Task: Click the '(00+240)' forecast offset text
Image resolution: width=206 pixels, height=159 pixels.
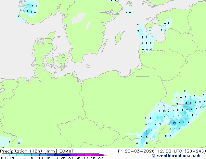Action: point(195,151)
